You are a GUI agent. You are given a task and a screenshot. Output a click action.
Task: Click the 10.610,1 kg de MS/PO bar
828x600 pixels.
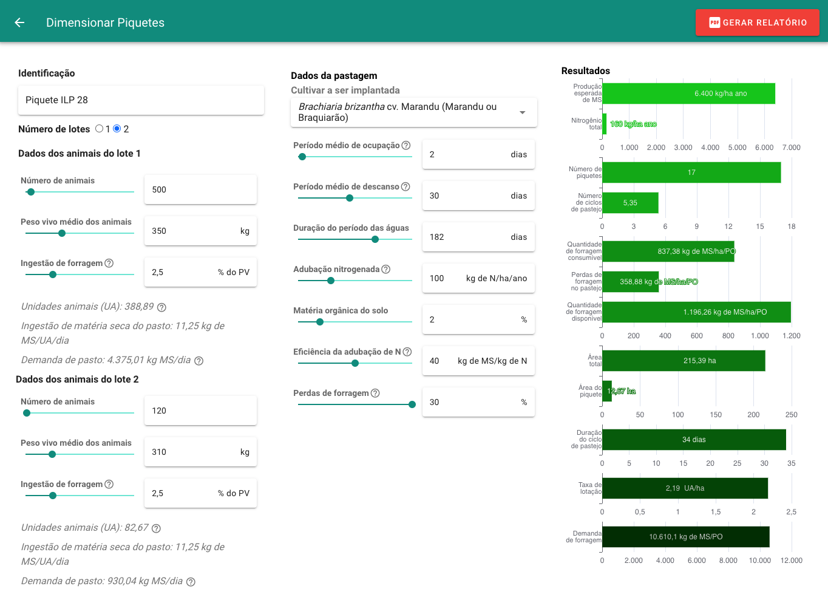click(x=686, y=537)
